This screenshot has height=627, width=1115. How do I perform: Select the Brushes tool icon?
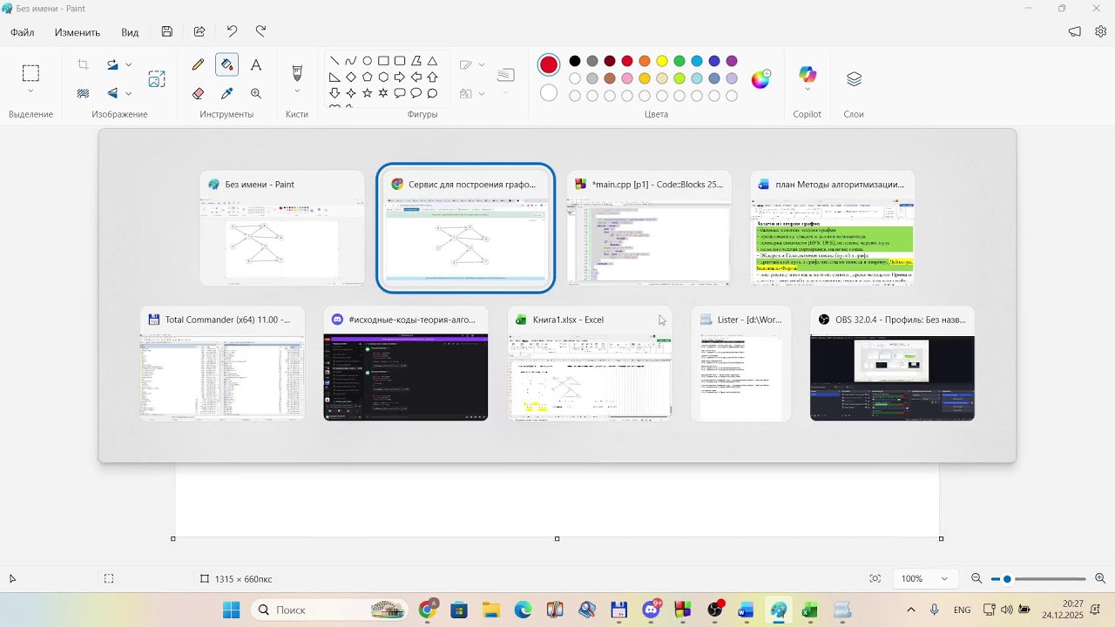coord(297,72)
